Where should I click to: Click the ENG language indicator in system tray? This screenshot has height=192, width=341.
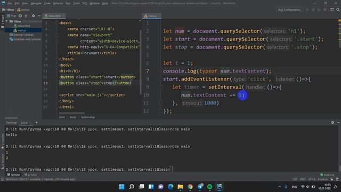[x=294, y=187]
